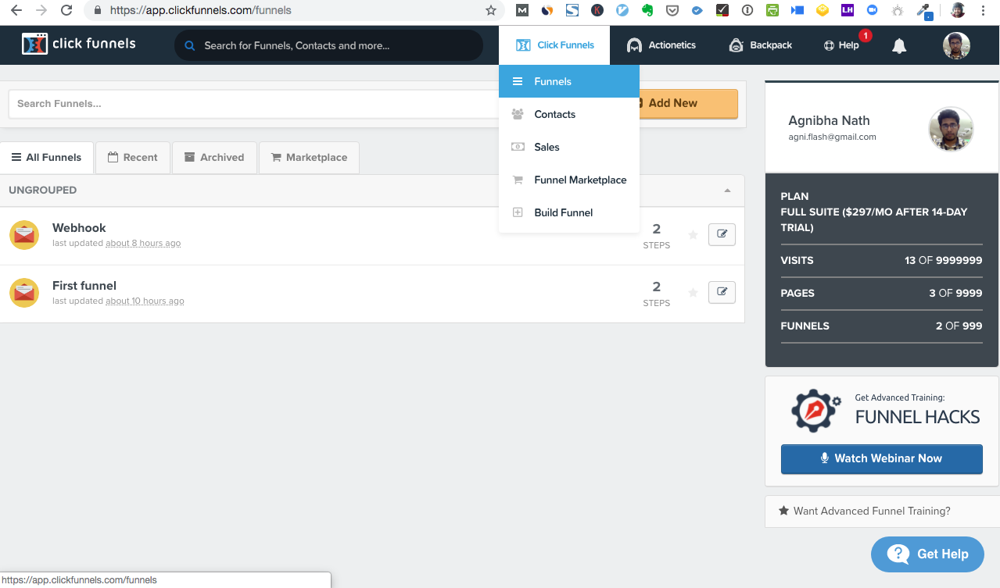This screenshot has height=588, width=1000.
Task: Open the Actionetics menu
Action: click(x=661, y=45)
